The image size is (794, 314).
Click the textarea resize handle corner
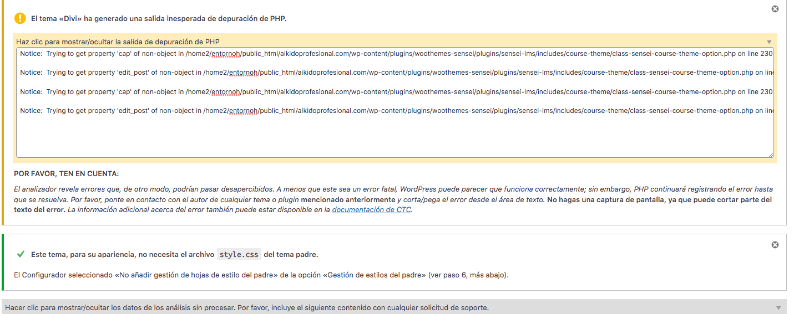coord(771,155)
